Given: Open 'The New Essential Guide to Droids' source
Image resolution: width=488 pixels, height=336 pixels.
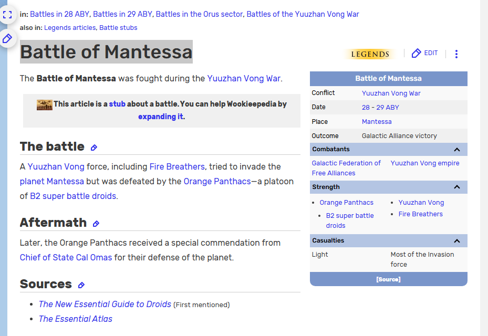Looking at the screenshot, I should pyautogui.click(x=105, y=304).
